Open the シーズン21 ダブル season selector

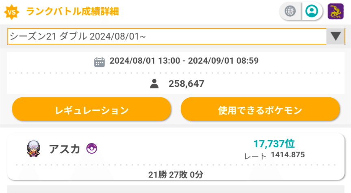(176, 36)
